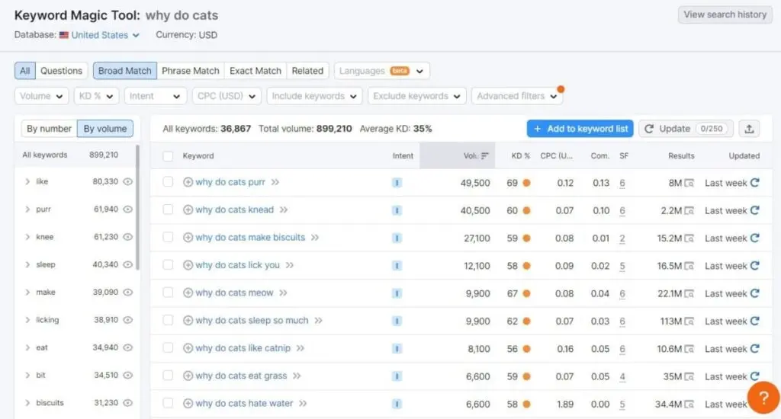781x419 pixels.
Task: Switch groups to By volume
Action: (x=105, y=129)
